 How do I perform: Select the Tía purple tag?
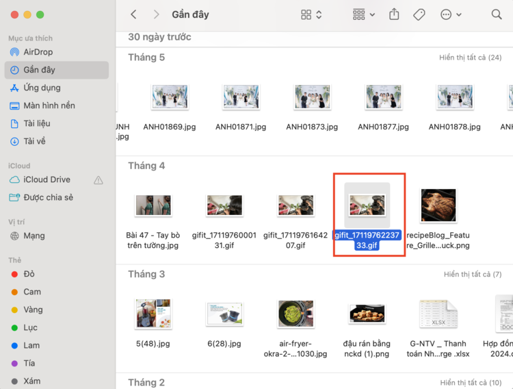click(57, 363)
